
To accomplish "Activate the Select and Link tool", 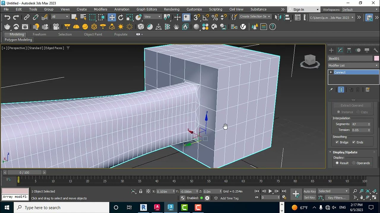I will [27, 17].
